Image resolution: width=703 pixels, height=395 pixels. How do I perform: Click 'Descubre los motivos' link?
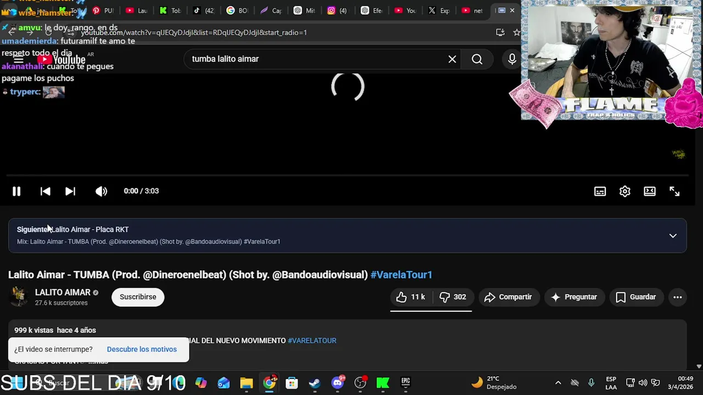142,349
